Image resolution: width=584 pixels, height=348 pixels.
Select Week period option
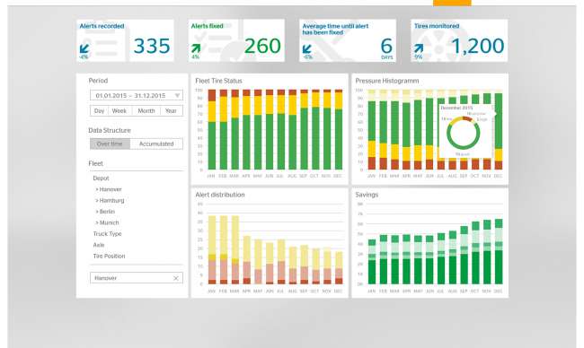pyautogui.click(x=119, y=111)
